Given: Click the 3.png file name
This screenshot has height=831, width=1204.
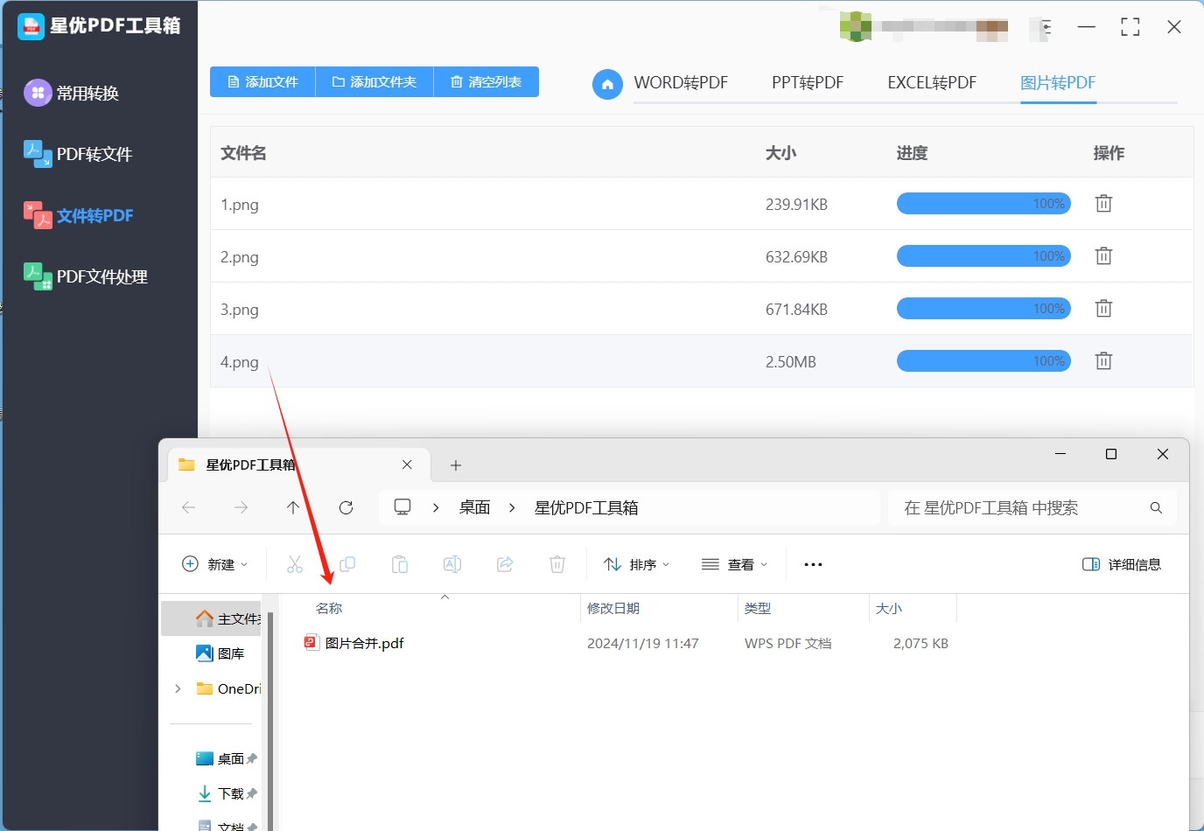Looking at the screenshot, I should (x=239, y=310).
